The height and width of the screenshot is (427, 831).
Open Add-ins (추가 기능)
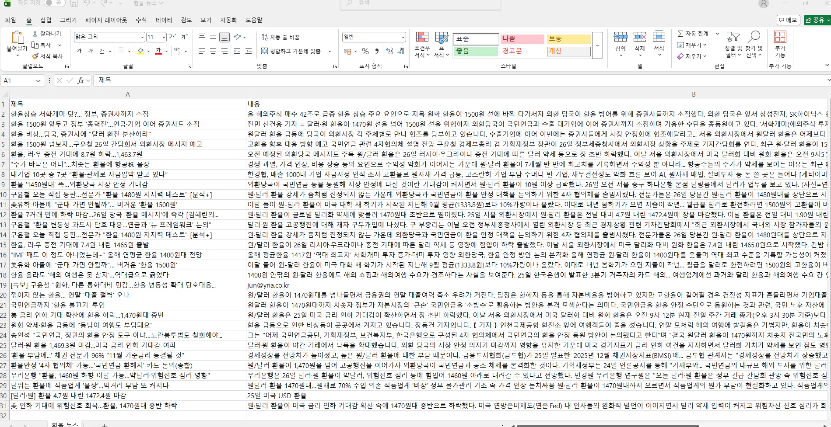[780, 44]
